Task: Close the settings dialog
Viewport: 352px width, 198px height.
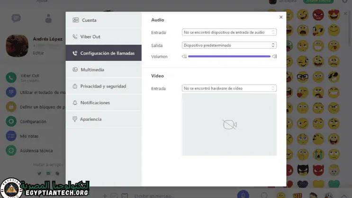Action: click(281, 17)
